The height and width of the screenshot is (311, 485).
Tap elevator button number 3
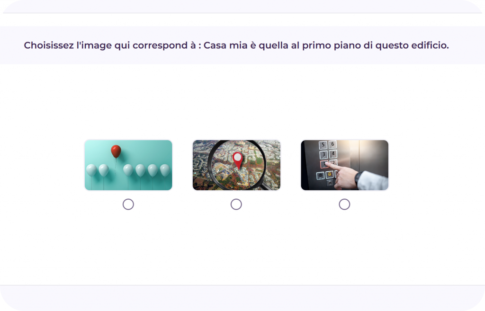point(323,155)
